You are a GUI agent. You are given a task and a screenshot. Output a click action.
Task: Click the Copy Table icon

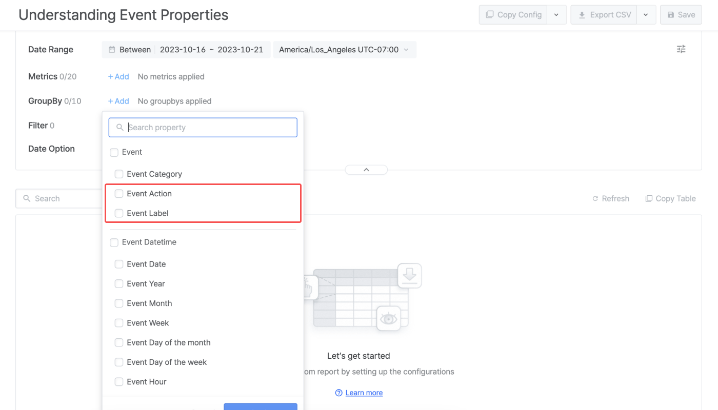(x=649, y=198)
